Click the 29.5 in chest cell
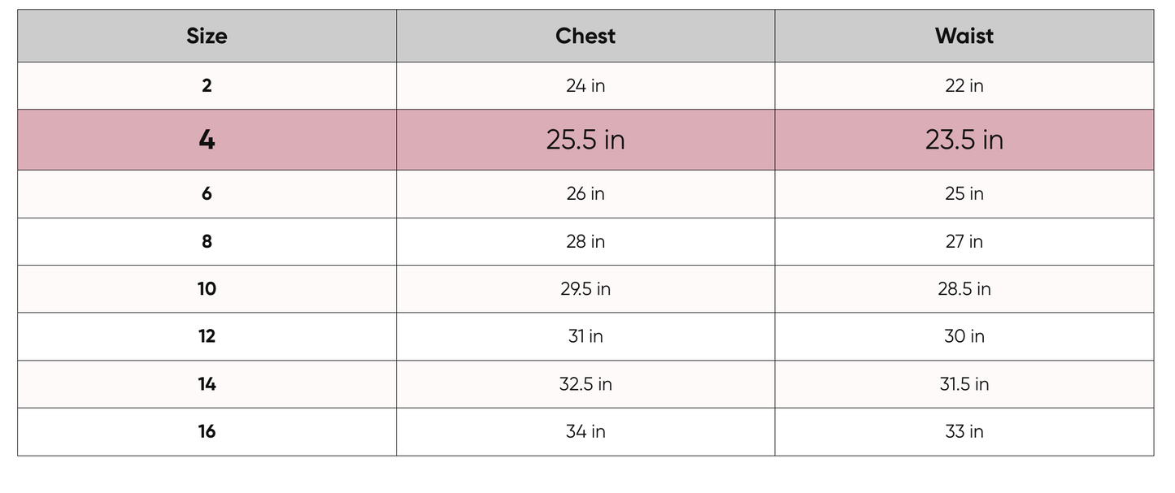Viewport: 1175px width, 493px height. point(585,288)
